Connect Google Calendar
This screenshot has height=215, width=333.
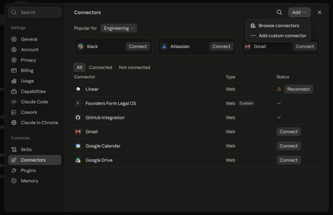click(289, 146)
